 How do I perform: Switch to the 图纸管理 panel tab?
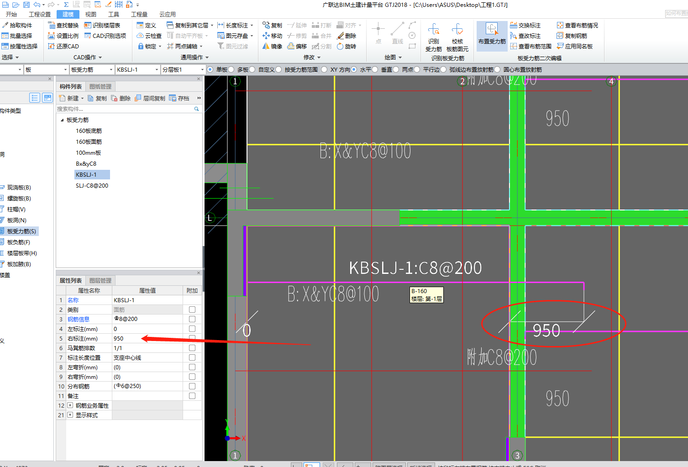(x=100, y=86)
